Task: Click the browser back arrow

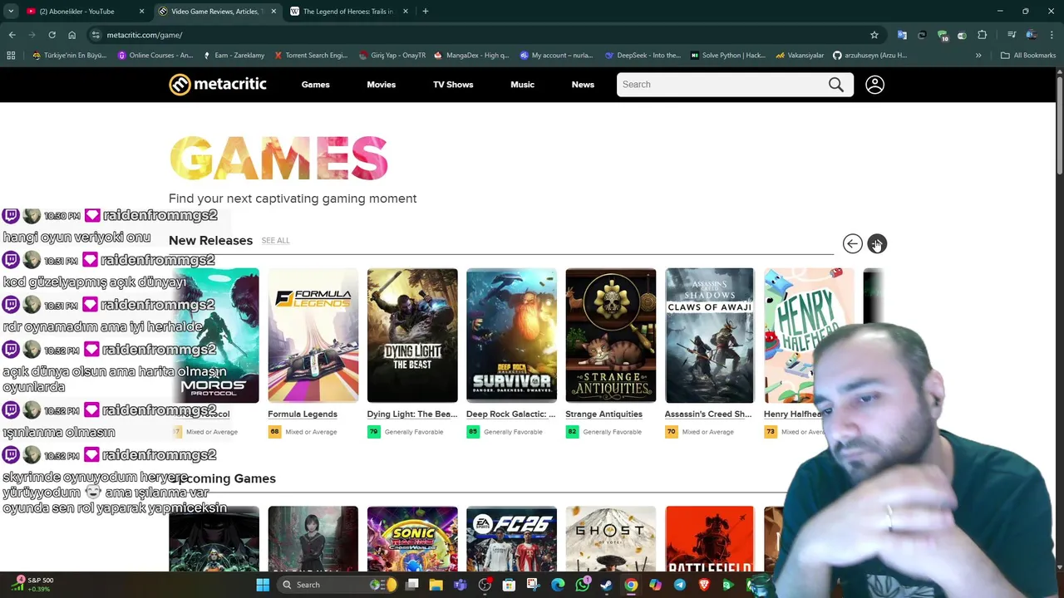Action: click(x=12, y=35)
